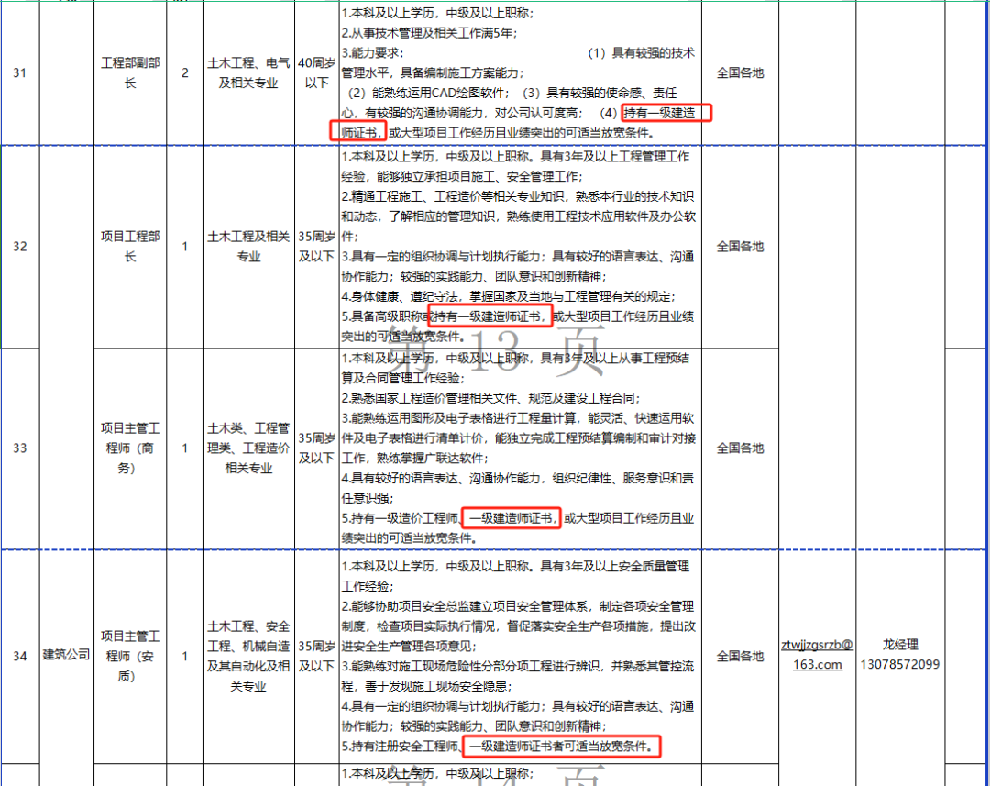The height and width of the screenshot is (786, 990).
Task: Select row number 32 cell
Action: point(20,247)
